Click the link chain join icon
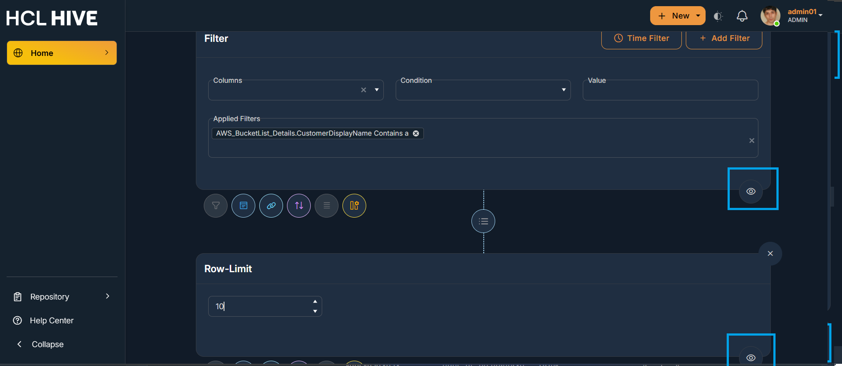This screenshot has width=842, height=366. click(x=271, y=206)
